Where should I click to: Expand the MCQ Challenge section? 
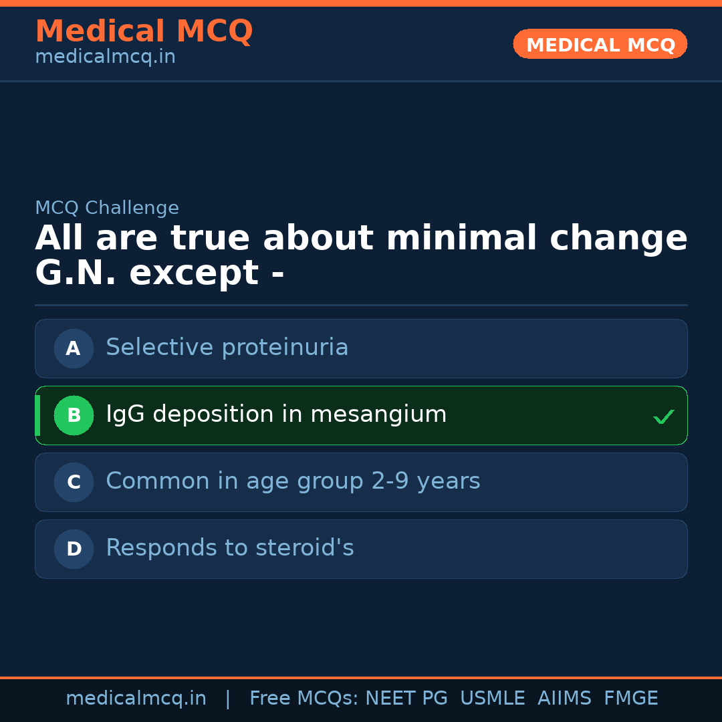tap(107, 208)
